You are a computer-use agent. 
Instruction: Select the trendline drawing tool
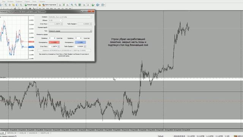[11, 8]
